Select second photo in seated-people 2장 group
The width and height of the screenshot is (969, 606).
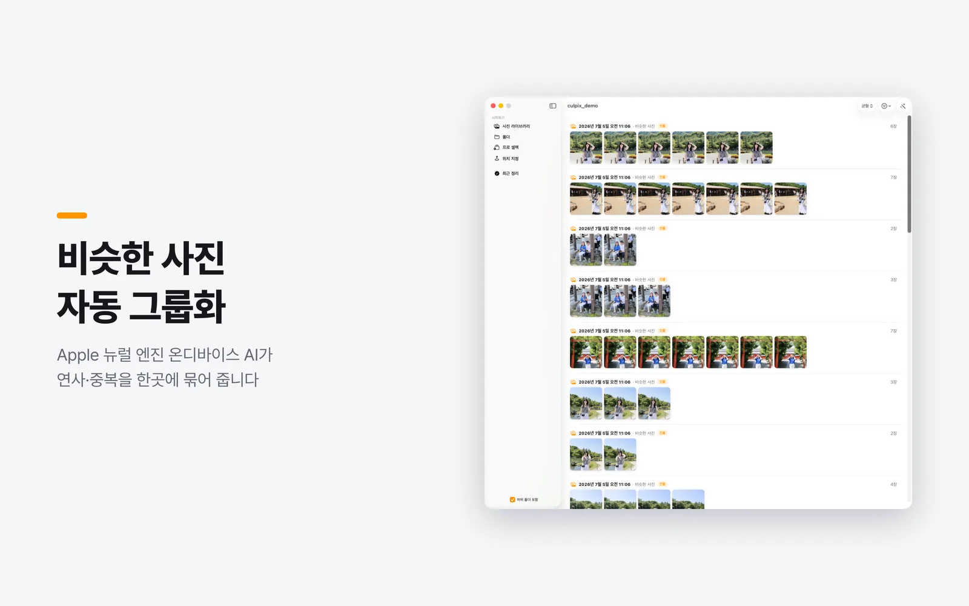tap(620, 250)
